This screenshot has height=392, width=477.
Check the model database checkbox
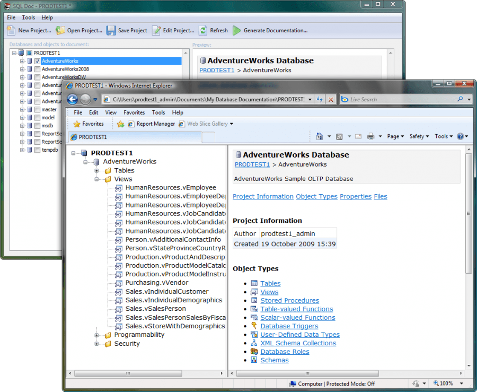click(x=38, y=117)
